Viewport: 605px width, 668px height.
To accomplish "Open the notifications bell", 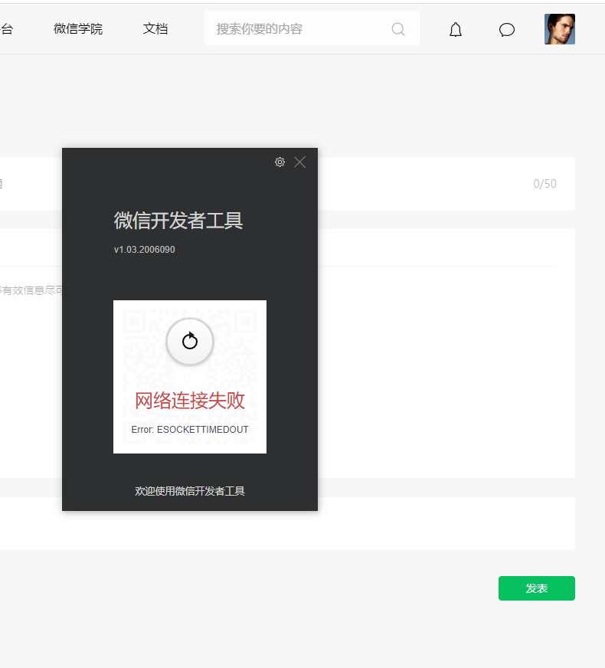I will coord(456,29).
